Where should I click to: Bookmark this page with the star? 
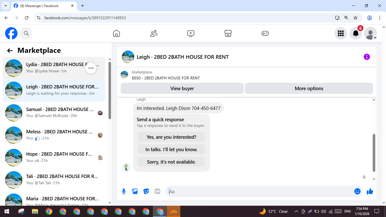point(355,18)
